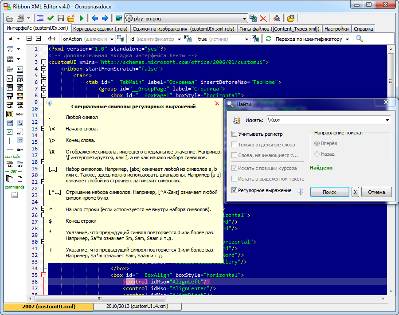Click the 'Поиск' button in Find dialog
The width and height of the screenshot is (399, 315).
(329, 192)
